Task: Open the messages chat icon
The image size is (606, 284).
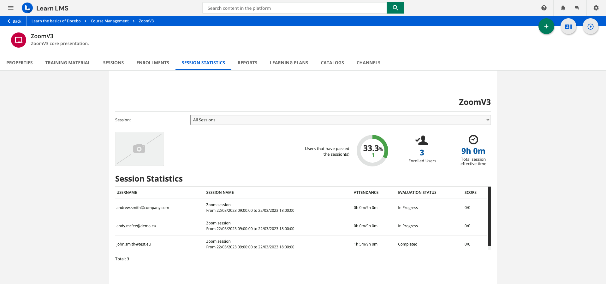Action: click(577, 8)
